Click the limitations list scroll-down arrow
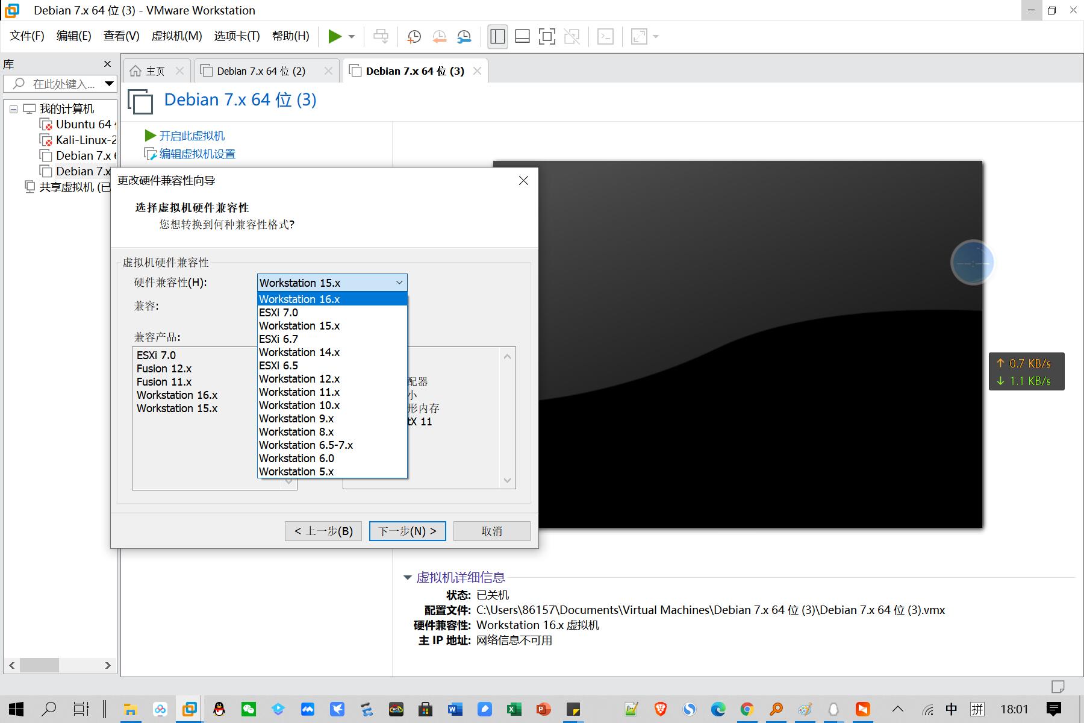Screen dimensions: 1084x723 (507, 480)
